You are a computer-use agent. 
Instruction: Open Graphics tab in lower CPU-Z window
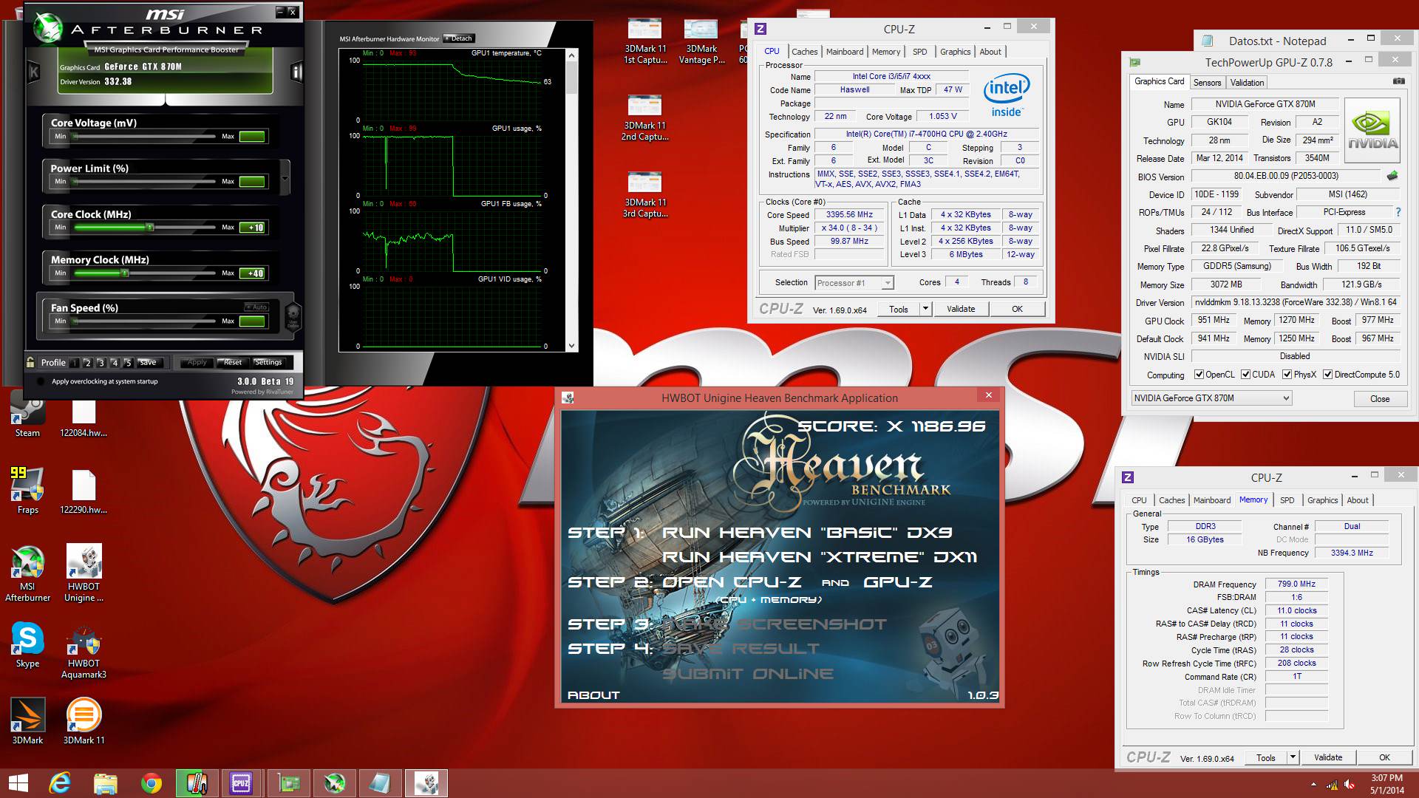[1322, 500]
